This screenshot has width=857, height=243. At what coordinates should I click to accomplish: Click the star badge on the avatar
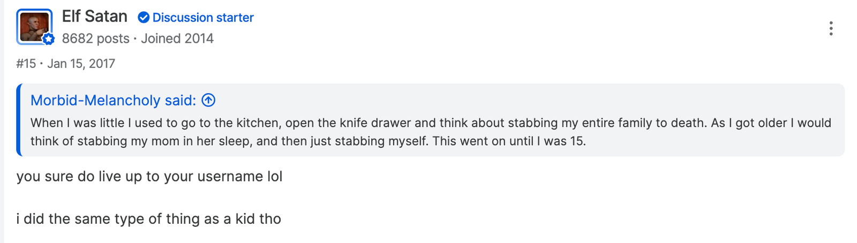click(x=49, y=39)
